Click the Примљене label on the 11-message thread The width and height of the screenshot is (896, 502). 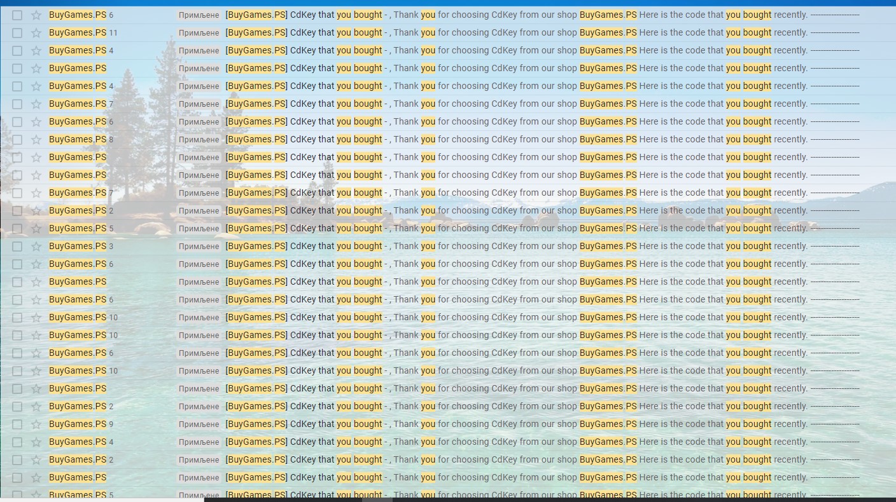pyautogui.click(x=199, y=32)
